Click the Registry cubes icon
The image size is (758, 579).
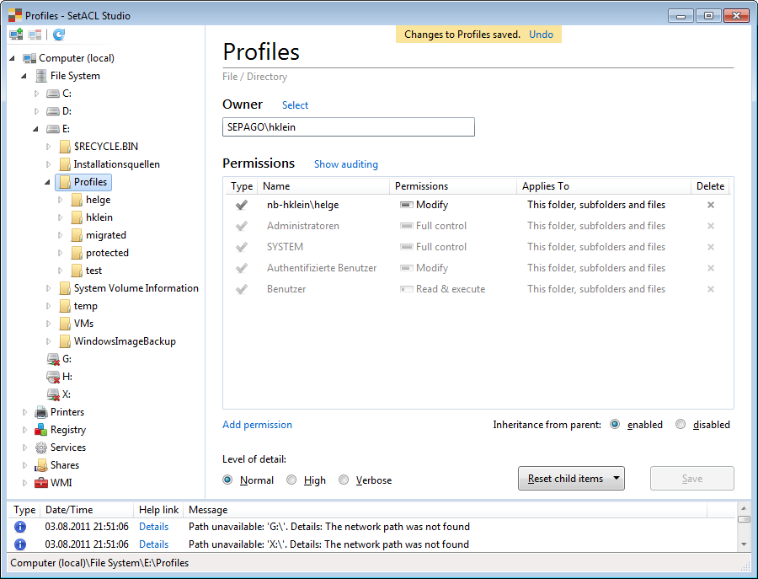41,430
